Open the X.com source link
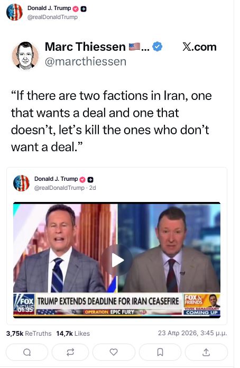Screen dimensions: 240x368 199,47
